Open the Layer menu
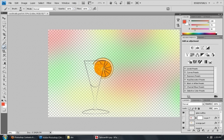Screen dimensions: 224x140 coord(32,3)
